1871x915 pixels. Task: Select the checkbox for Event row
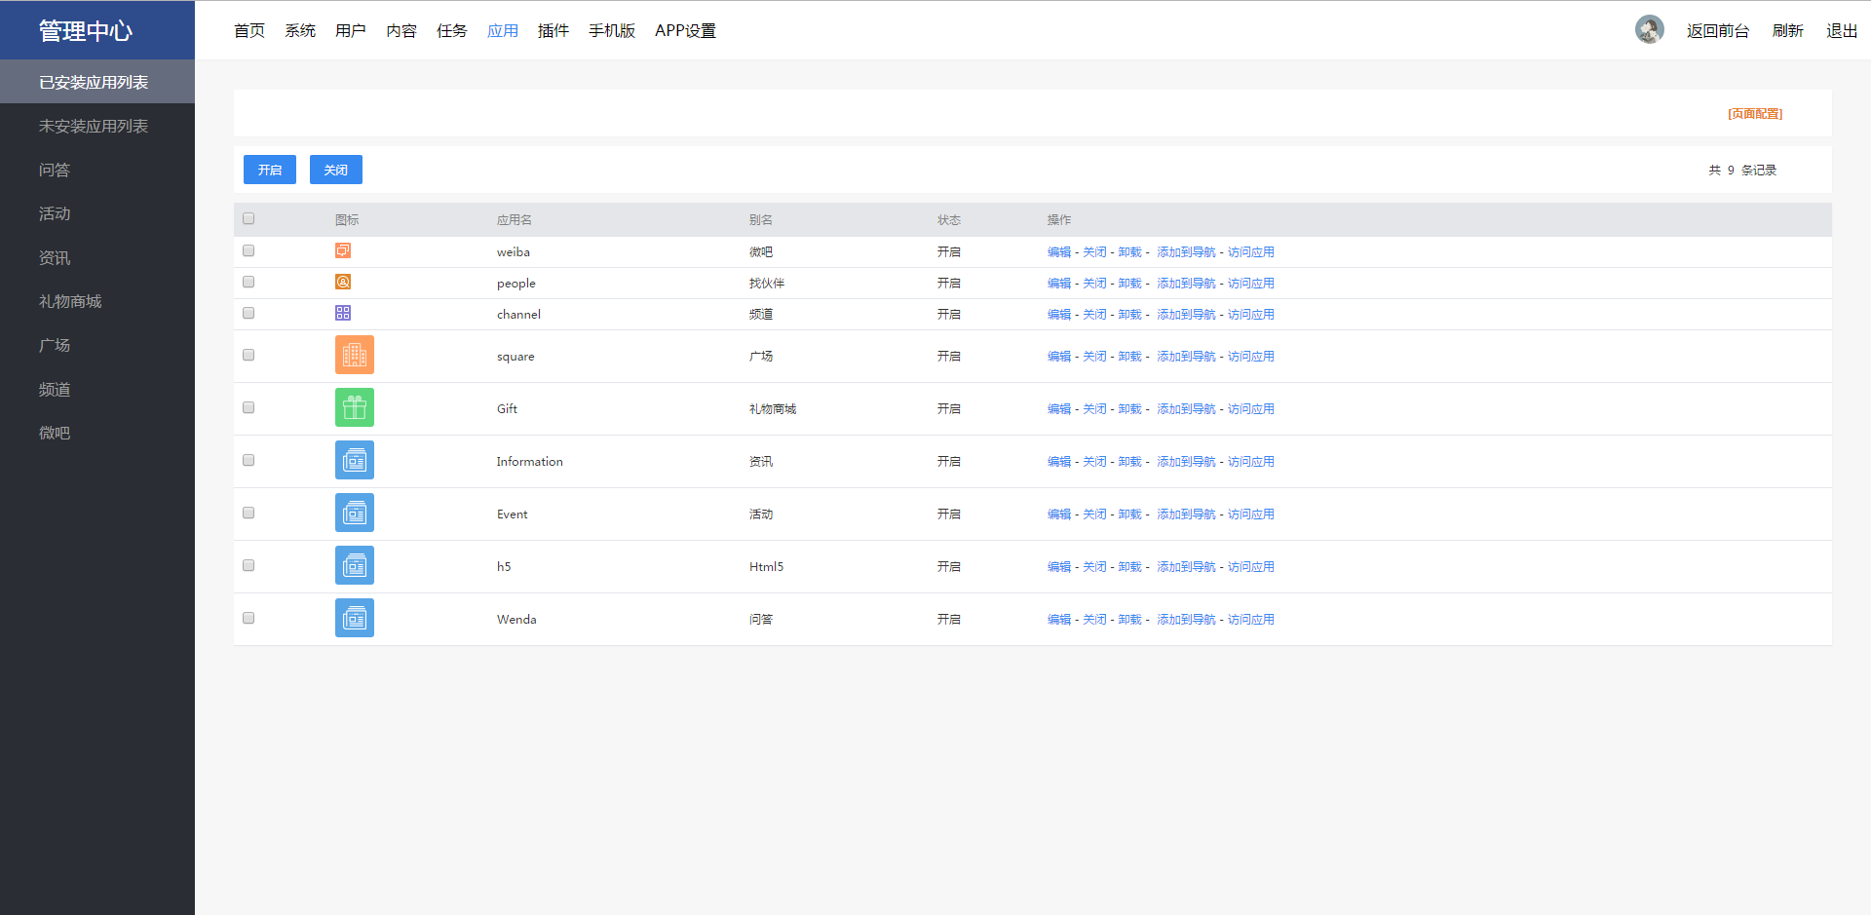tap(248, 514)
